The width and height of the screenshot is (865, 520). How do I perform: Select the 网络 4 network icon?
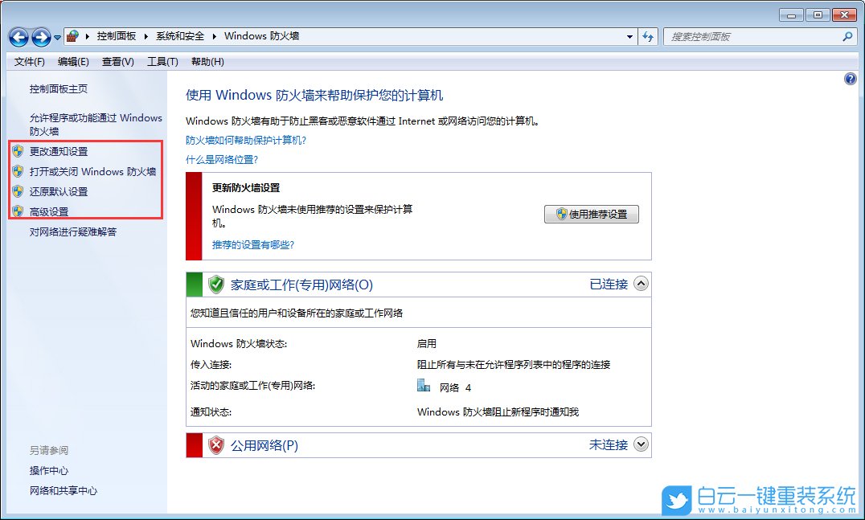(x=423, y=385)
